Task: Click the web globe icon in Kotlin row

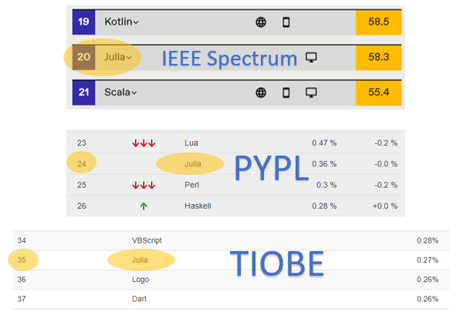Action: (x=261, y=22)
